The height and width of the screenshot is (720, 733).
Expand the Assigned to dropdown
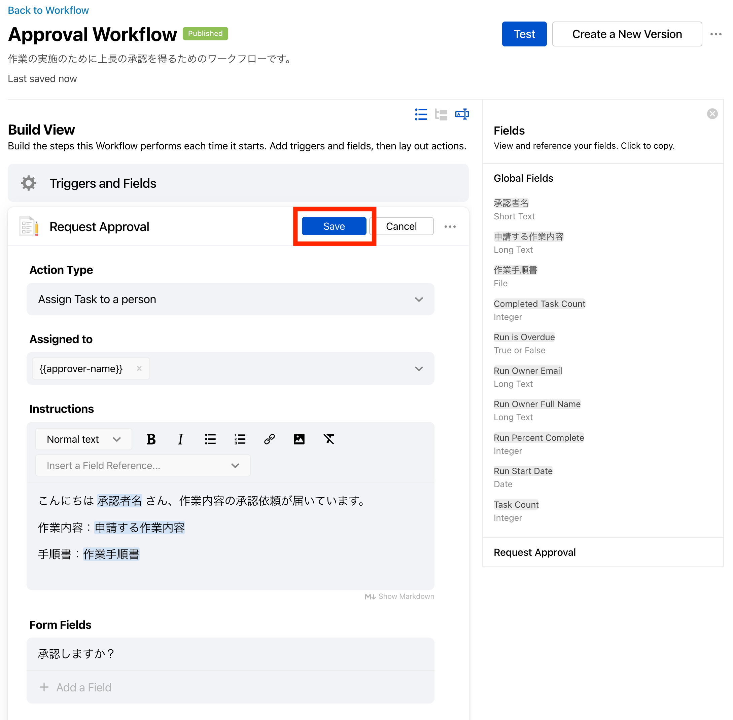coord(419,369)
